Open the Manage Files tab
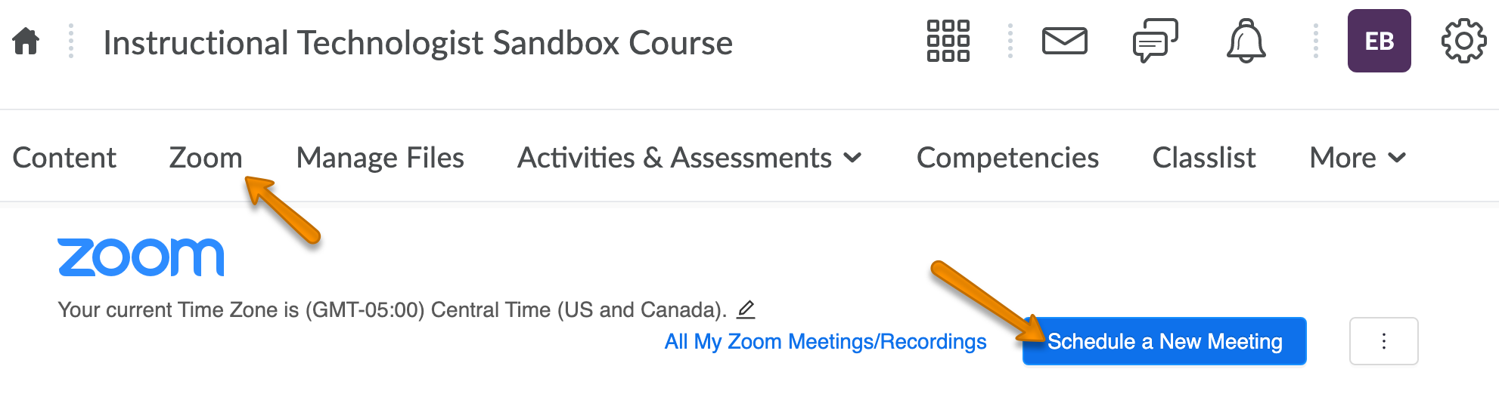The height and width of the screenshot is (400, 1499). point(380,158)
